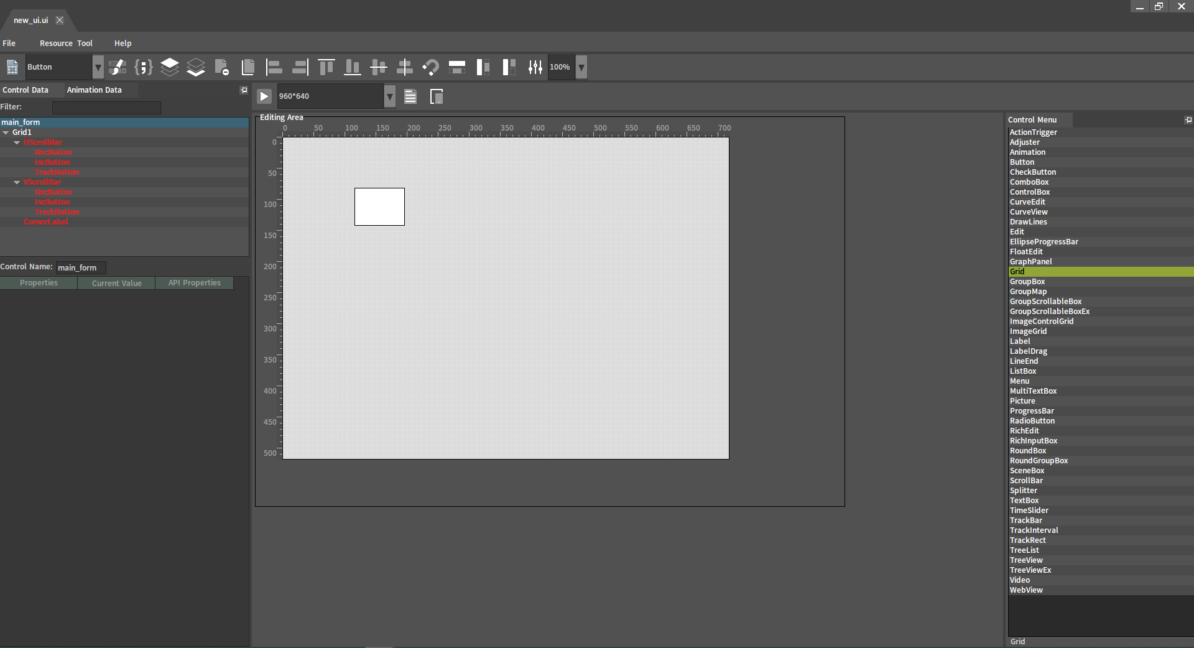This screenshot has height=648, width=1194.
Task: Align selected controls to bottom edge
Action: (353, 67)
